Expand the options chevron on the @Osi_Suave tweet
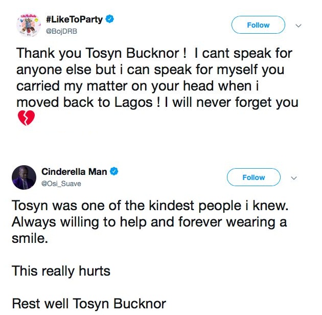Viewport: 322px width, 315px height. (294, 178)
